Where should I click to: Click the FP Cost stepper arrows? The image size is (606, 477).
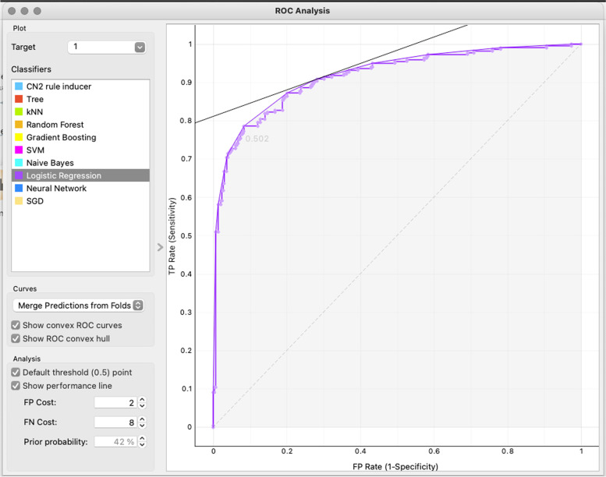(142, 403)
